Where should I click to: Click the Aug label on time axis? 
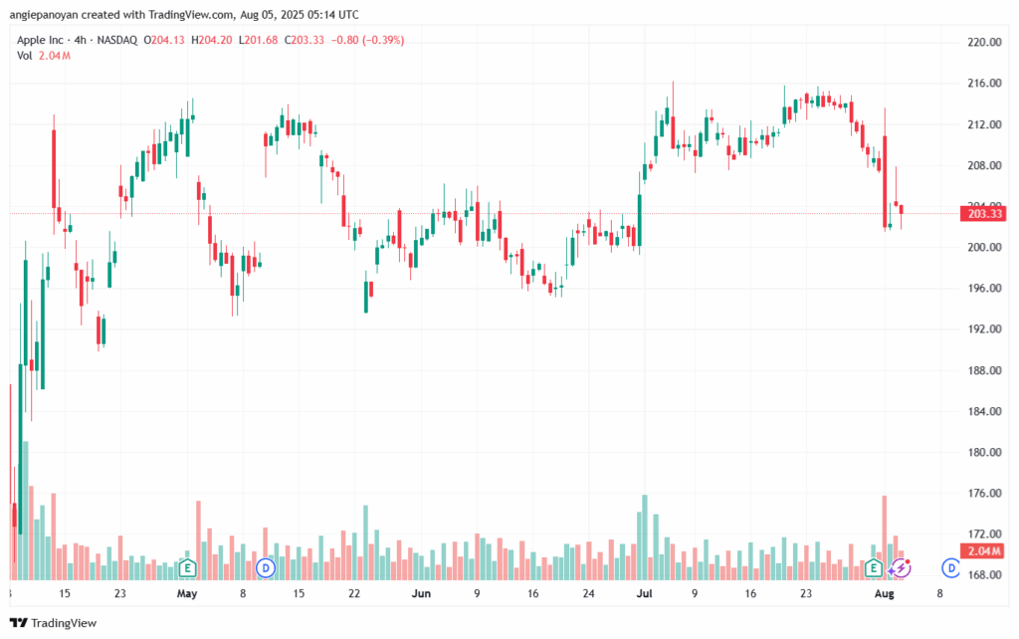click(884, 593)
